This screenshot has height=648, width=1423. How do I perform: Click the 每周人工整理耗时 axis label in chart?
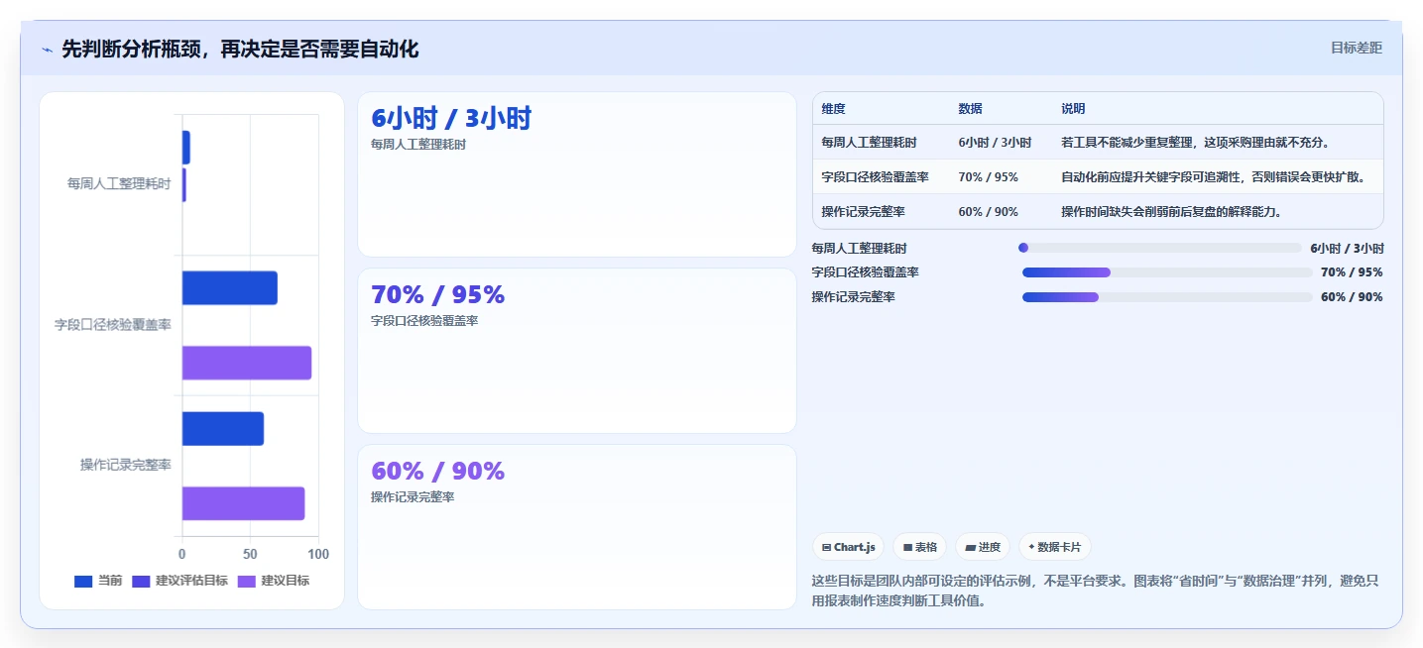(119, 183)
